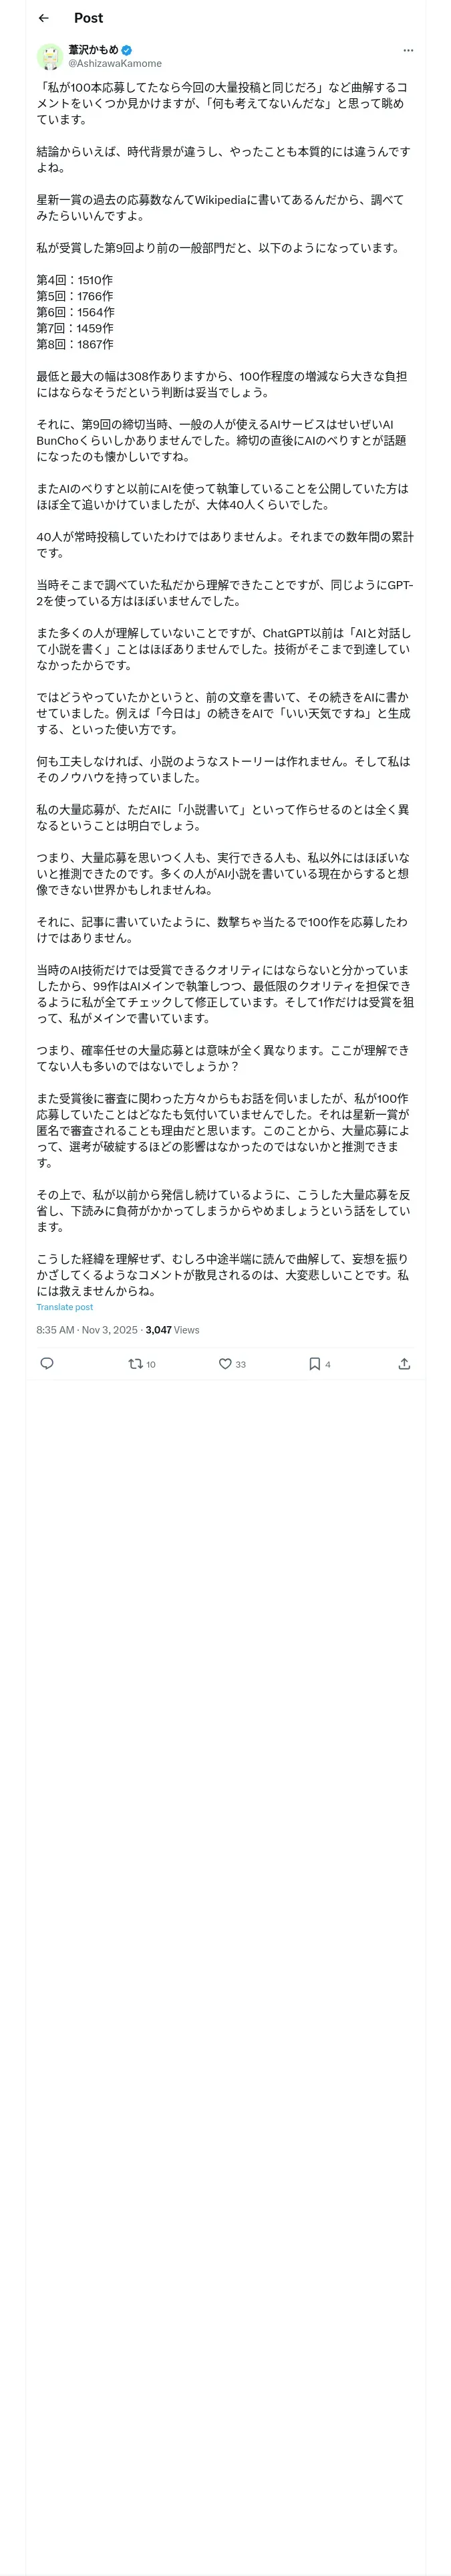Toggle the bookmark icon
The width and height of the screenshot is (451, 2576).
[x=314, y=1363]
